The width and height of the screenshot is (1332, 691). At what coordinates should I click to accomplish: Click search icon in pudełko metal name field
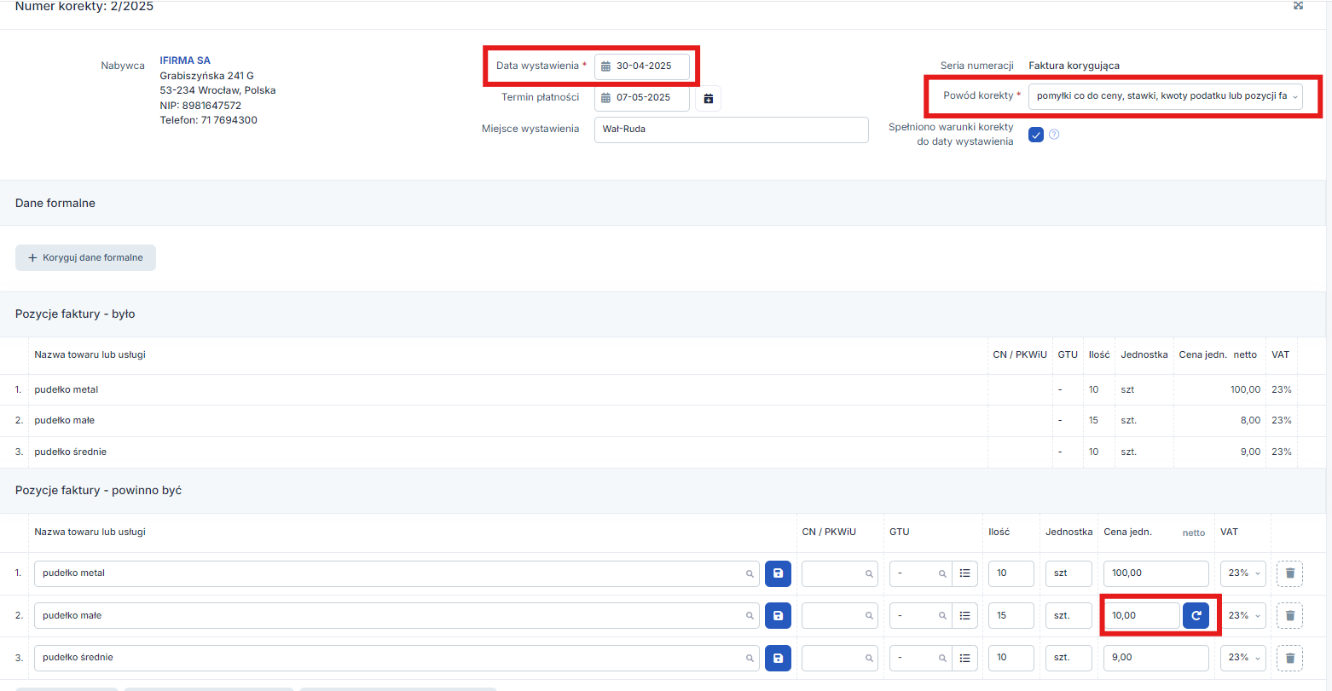750,574
